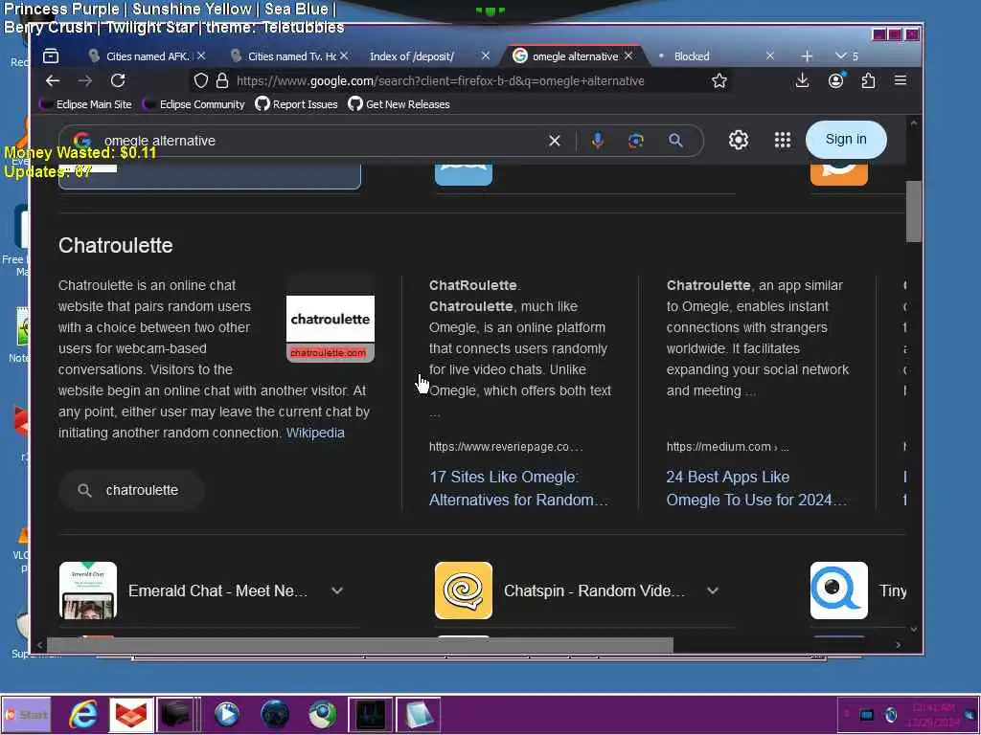Open the Firefox account icon

(x=835, y=80)
